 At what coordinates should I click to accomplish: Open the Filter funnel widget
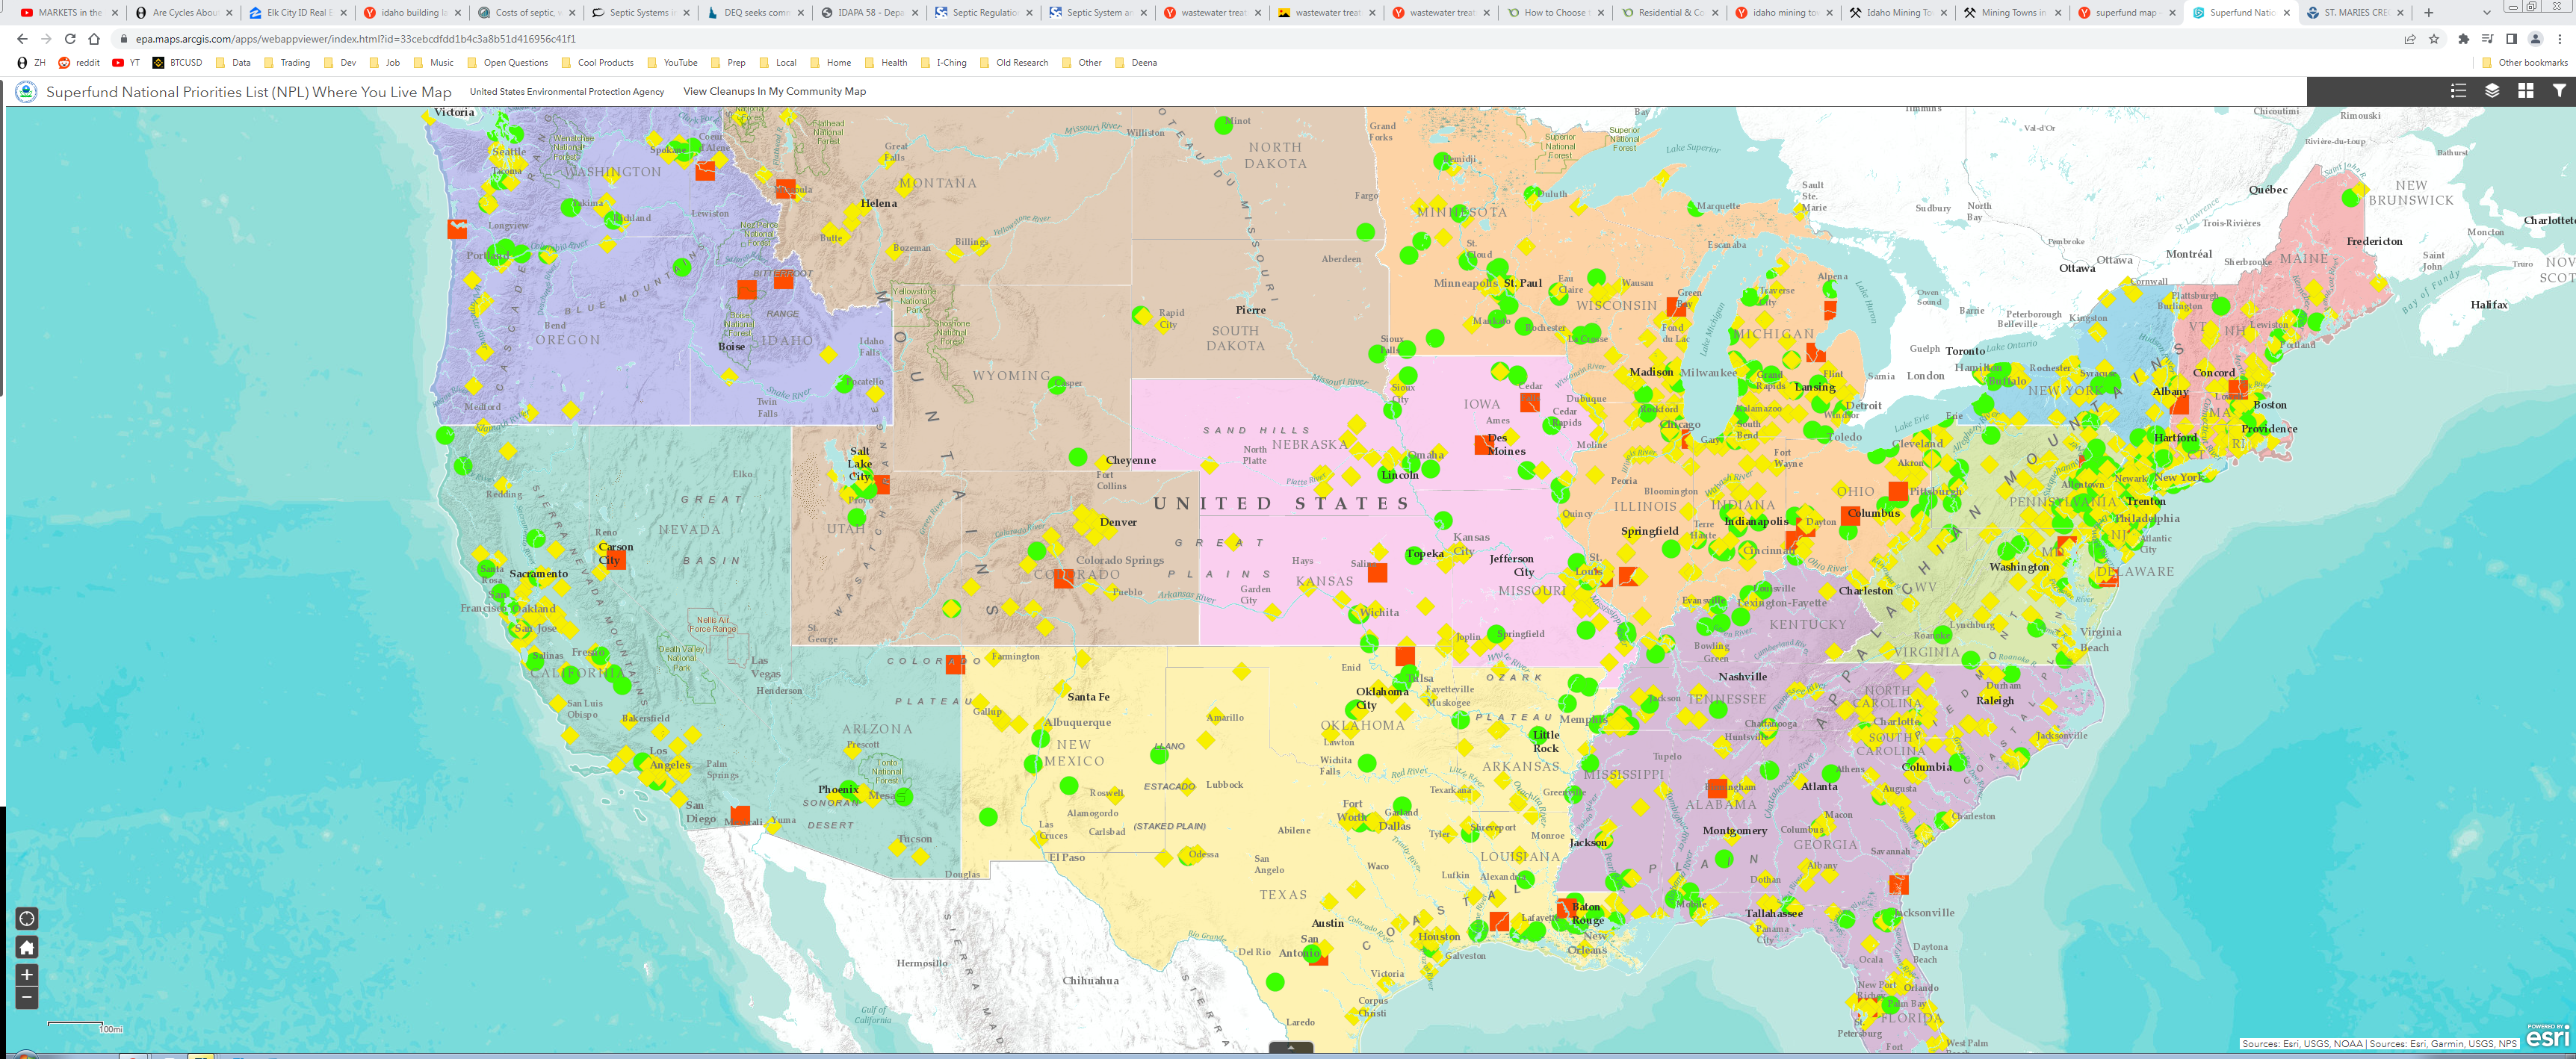pyautogui.click(x=2559, y=91)
